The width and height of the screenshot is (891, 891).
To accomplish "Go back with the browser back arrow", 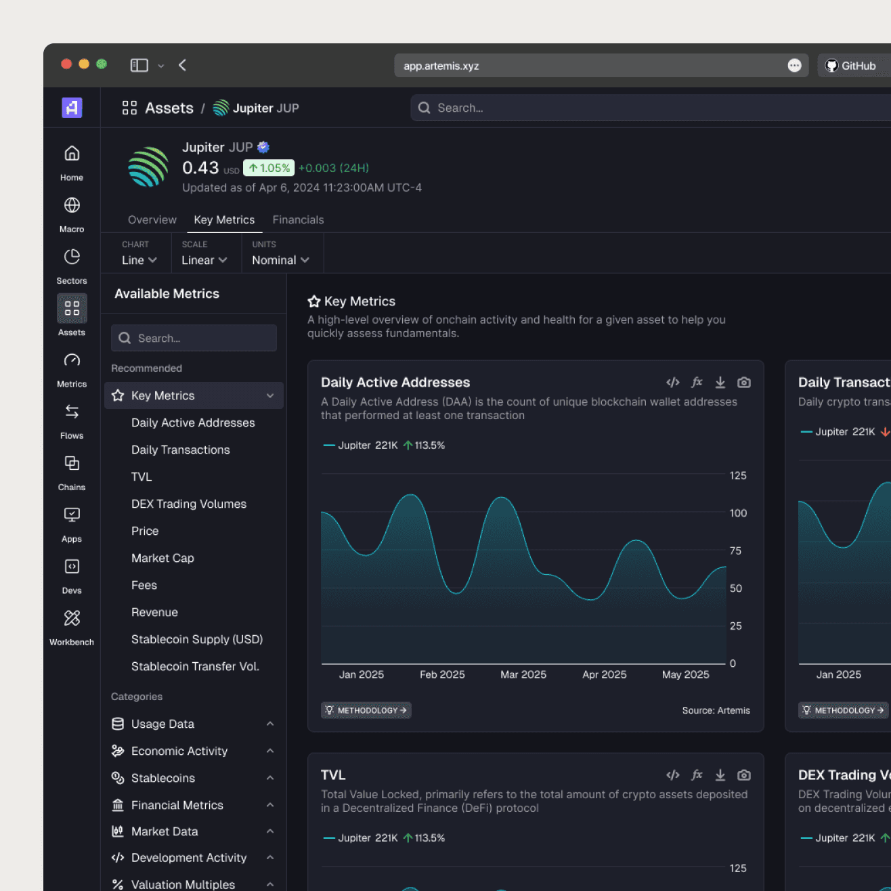I will pyautogui.click(x=182, y=65).
